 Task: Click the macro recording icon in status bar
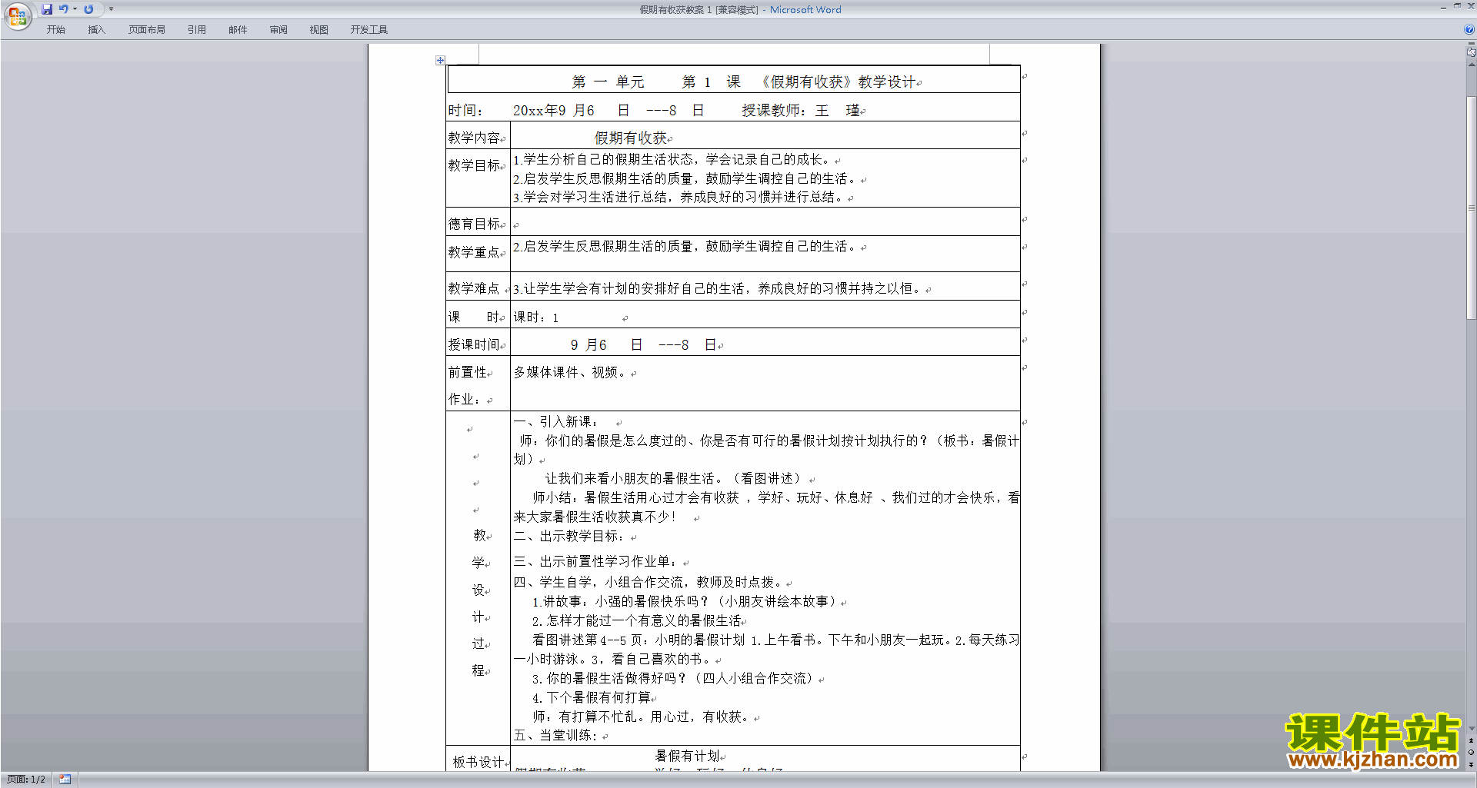tap(65, 780)
